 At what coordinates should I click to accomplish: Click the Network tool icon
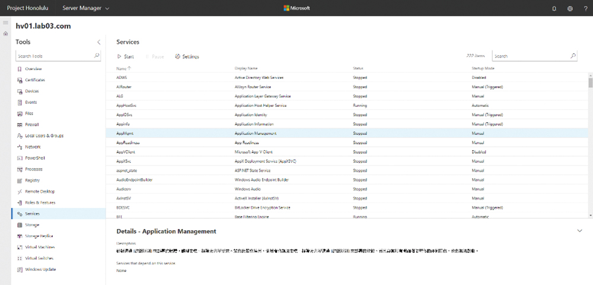[20, 147]
